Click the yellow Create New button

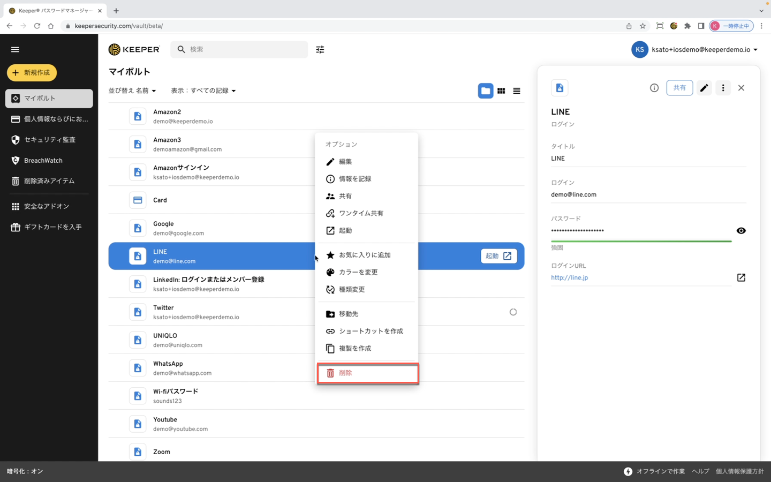(32, 72)
